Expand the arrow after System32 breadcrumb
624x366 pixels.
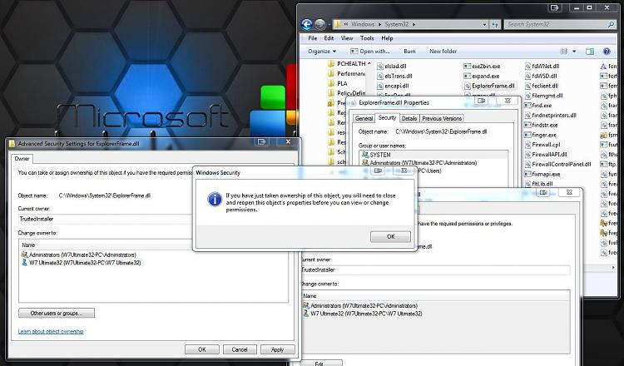(x=414, y=24)
